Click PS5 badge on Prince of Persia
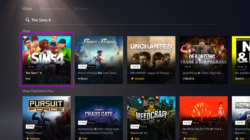250x140 pixels. [x=82, y=67]
